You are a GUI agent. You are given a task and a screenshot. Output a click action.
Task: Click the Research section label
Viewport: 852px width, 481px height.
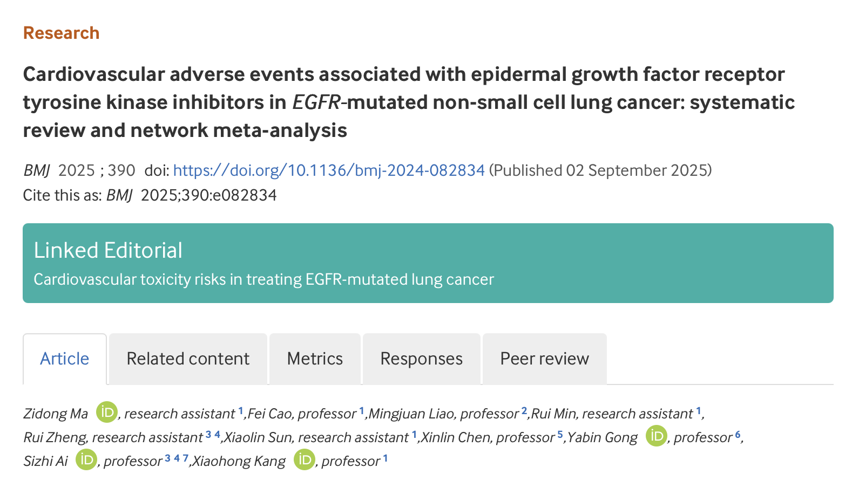[61, 33]
